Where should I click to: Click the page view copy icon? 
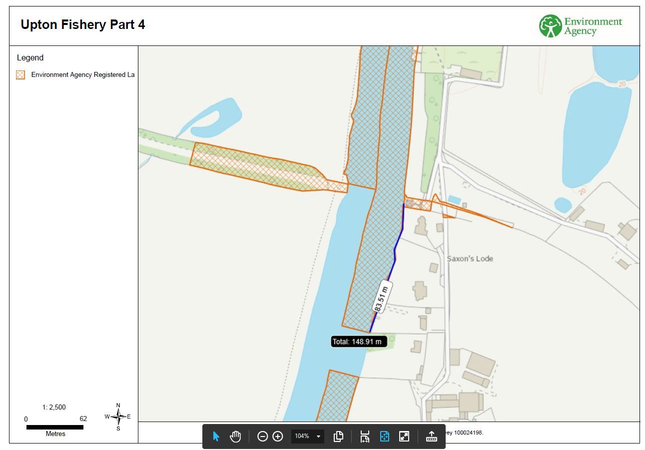click(x=338, y=437)
